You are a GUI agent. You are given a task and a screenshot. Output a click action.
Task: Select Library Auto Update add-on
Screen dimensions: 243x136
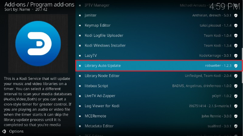pos(159,66)
